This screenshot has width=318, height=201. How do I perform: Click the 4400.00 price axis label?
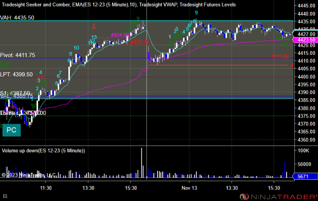[306, 77]
